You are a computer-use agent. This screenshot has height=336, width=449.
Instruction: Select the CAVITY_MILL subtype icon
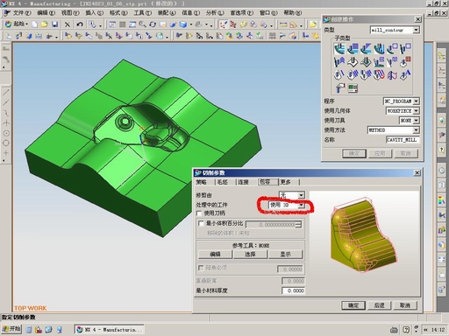coord(339,48)
